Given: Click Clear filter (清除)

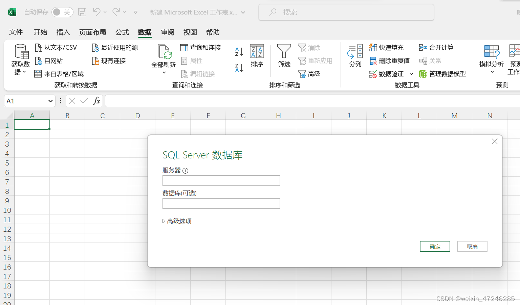Looking at the screenshot, I should 309,48.
